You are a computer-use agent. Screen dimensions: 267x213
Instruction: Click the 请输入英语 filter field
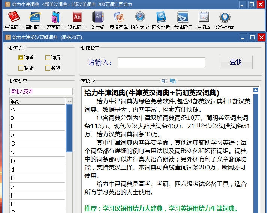pos(41,92)
